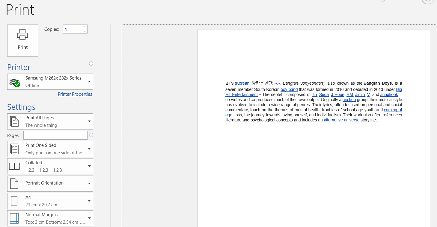Click the alternative universe hyperlink in preview
The height and width of the screenshot is (227, 437).
tap(342, 120)
